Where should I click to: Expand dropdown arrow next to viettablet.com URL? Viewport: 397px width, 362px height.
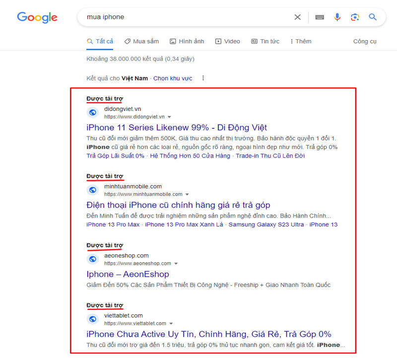[171, 324]
